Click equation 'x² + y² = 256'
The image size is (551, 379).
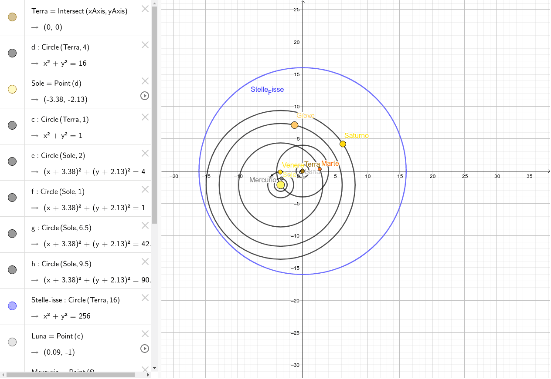tap(67, 316)
